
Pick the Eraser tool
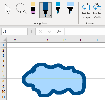click(33, 8)
